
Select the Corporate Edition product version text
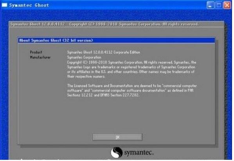click(104, 52)
